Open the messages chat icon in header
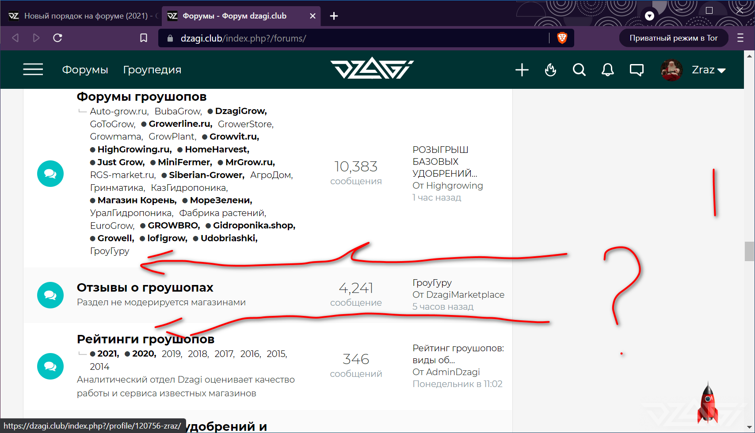The image size is (755, 433). point(637,70)
